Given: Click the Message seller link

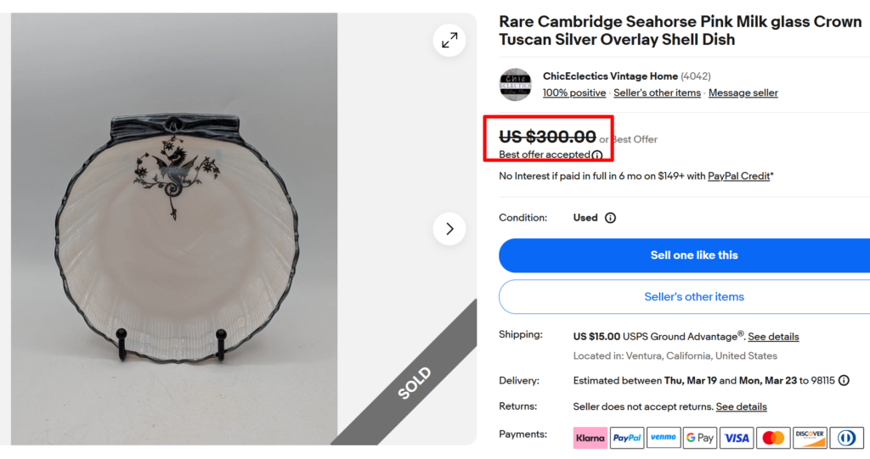Looking at the screenshot, I should click(x=743, y=93).
